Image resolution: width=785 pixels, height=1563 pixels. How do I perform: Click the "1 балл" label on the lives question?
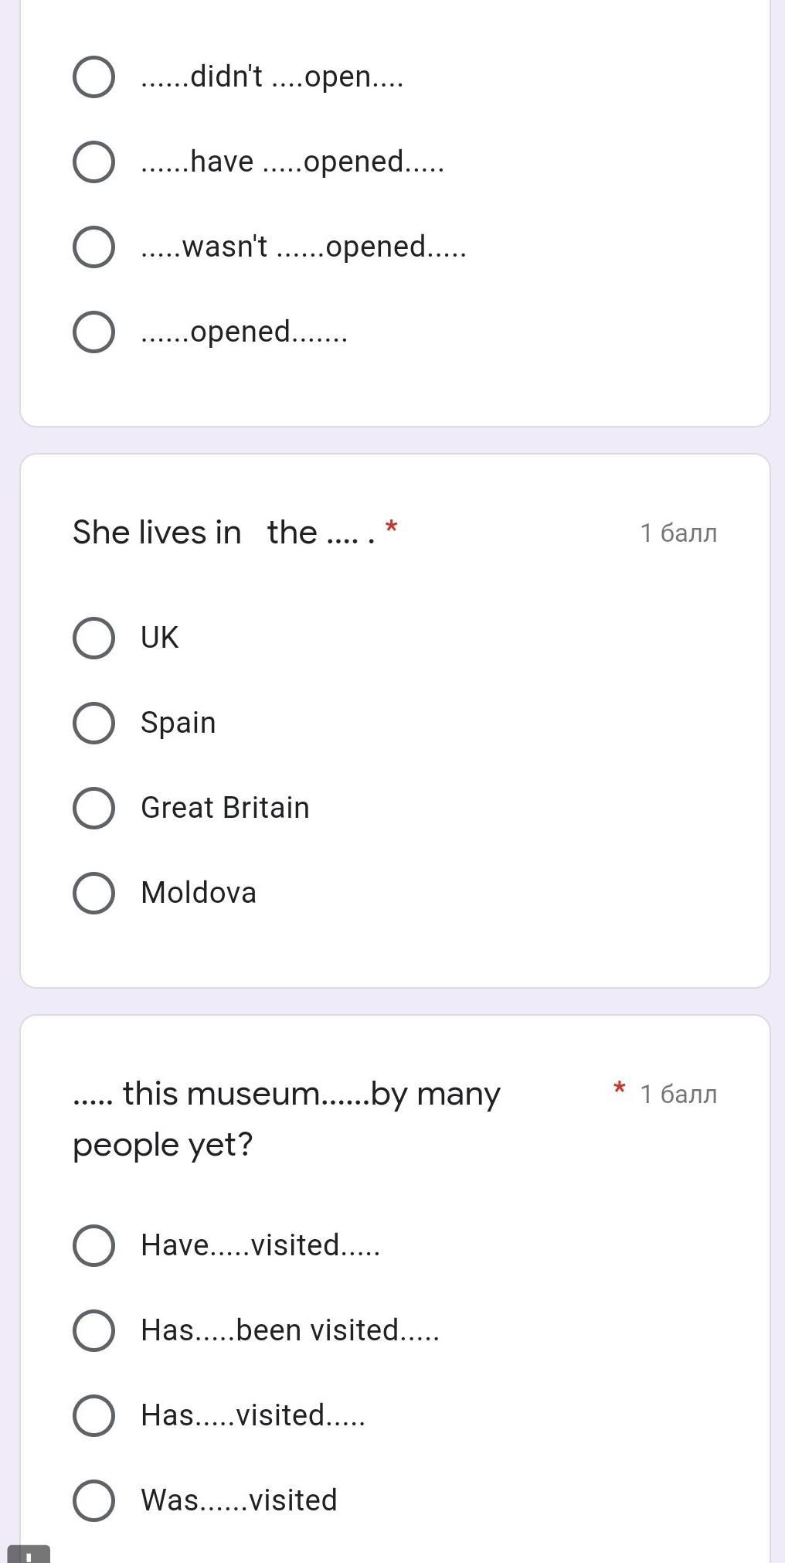click(x=678, y=533)
